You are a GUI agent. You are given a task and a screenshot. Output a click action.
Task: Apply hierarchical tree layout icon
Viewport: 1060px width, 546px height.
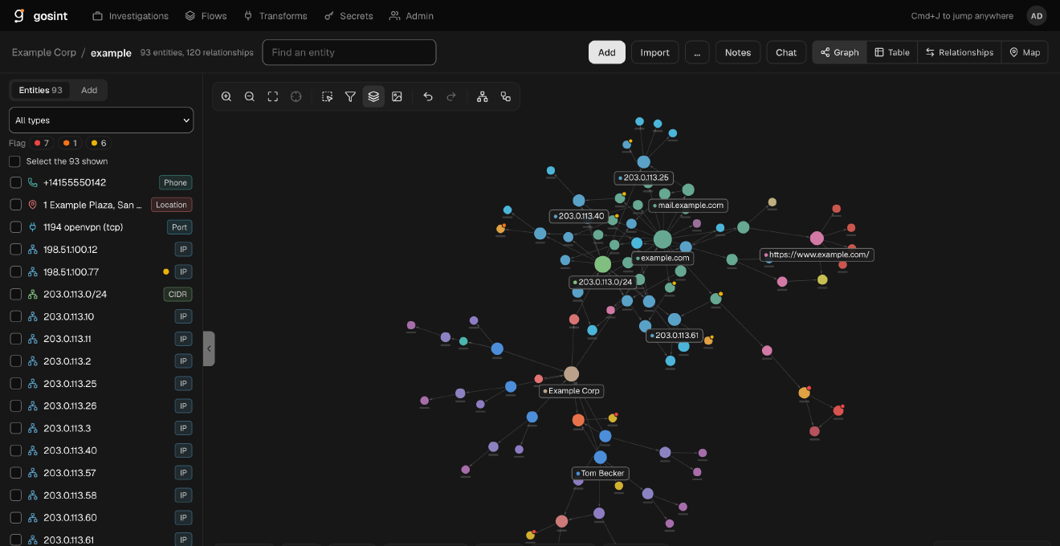click(483, 96)
